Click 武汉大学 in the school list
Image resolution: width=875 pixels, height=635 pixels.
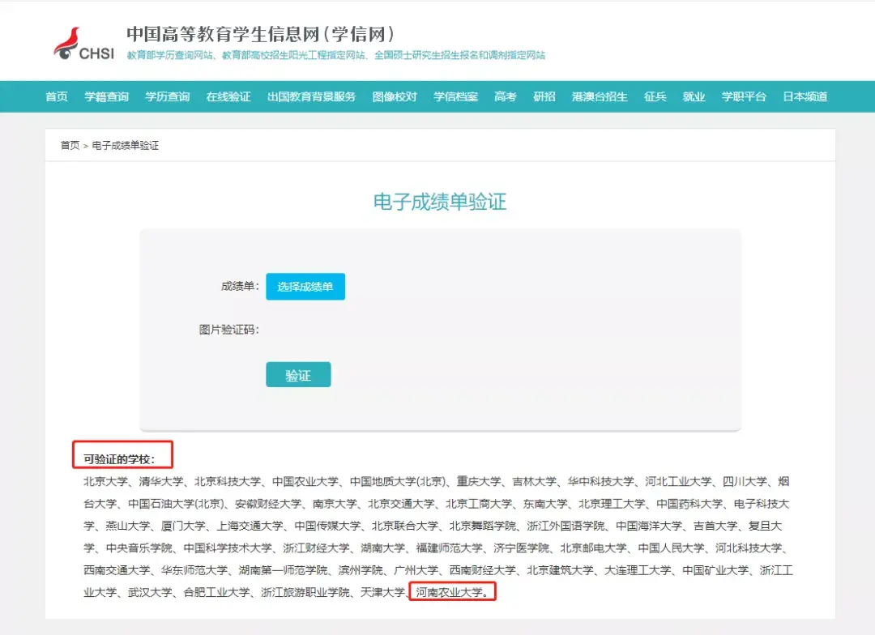click(150, 592)
